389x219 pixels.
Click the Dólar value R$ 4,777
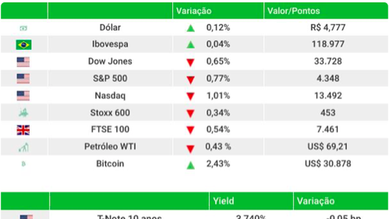(x=328, y=27)
